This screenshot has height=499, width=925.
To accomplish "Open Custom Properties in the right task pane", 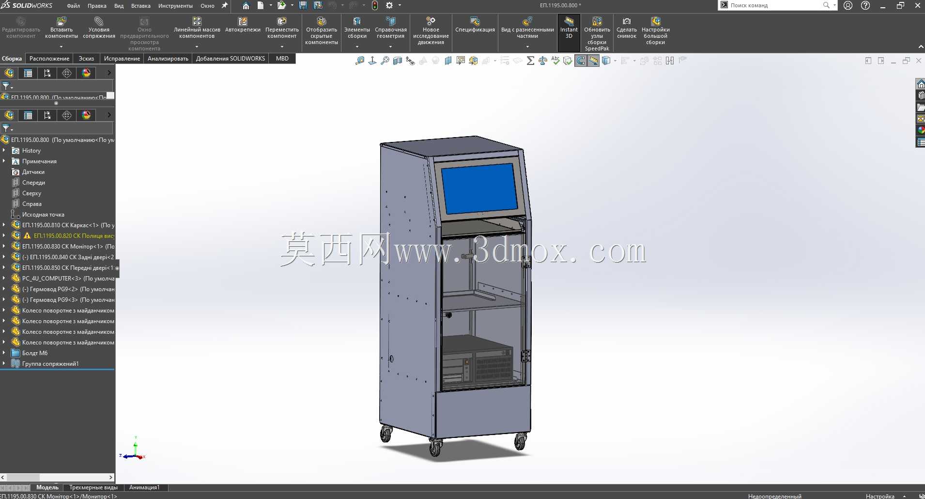I will click(x=921, y=142).
